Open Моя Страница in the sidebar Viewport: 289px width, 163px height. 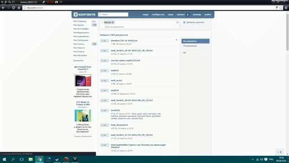point(79,21)
